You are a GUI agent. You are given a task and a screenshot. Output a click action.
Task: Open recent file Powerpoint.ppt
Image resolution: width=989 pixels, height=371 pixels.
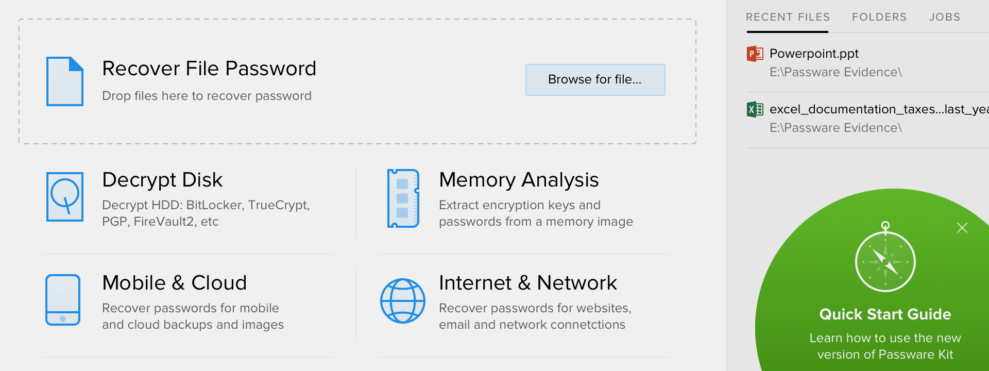[814, 54]
